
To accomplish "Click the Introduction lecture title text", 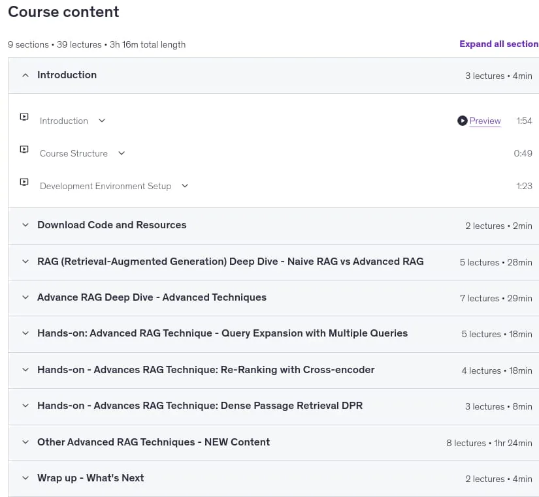I will (64, 121).
